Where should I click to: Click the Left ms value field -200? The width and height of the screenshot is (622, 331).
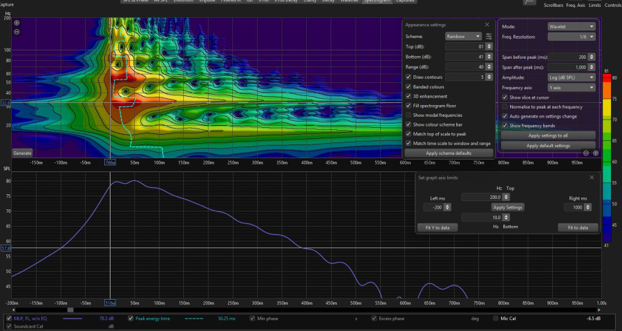click(x=433, y=207)
